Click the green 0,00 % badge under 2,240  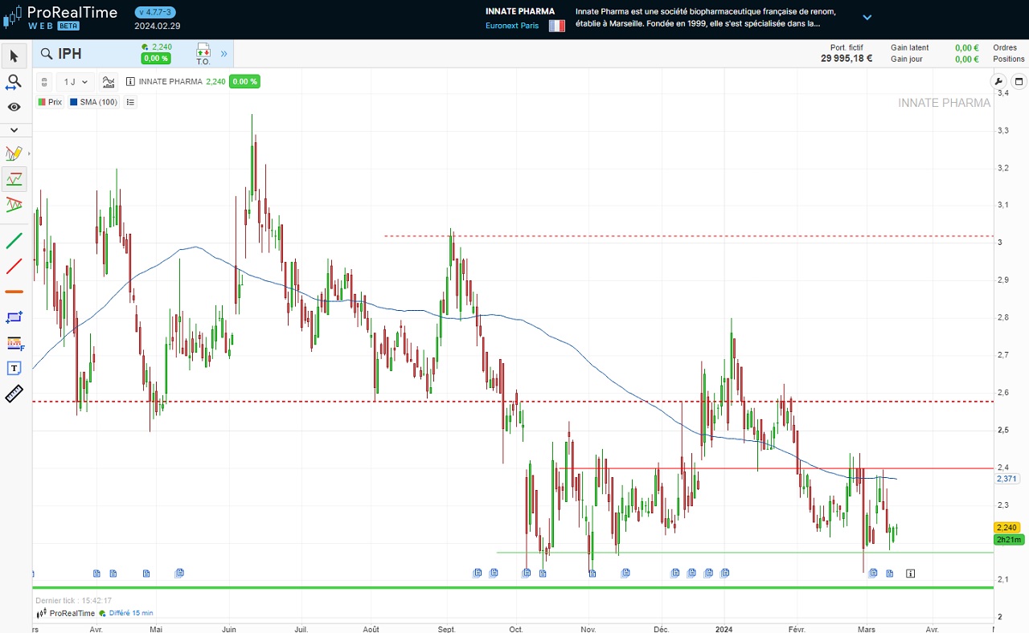(x=155, y=59)
